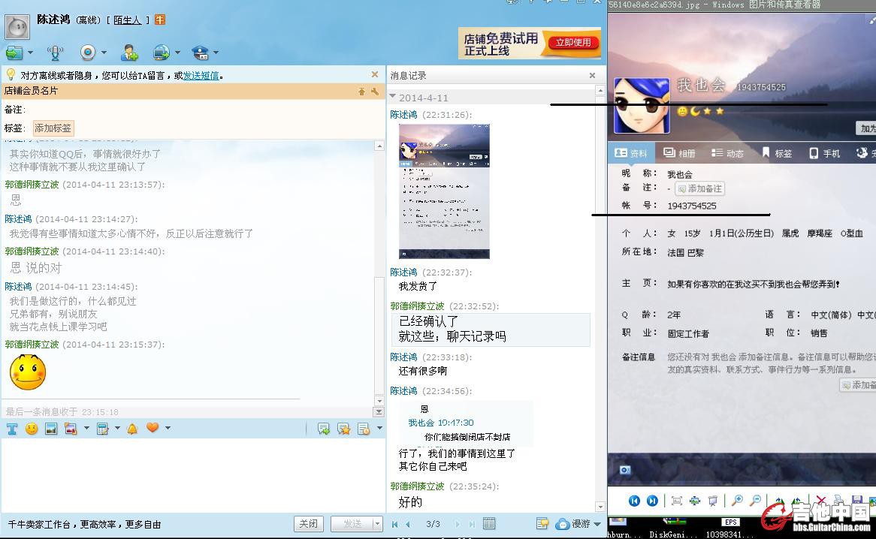The image size is (876, 539).
Task: Click the bell nudge icon
Action: pos(132,429)
